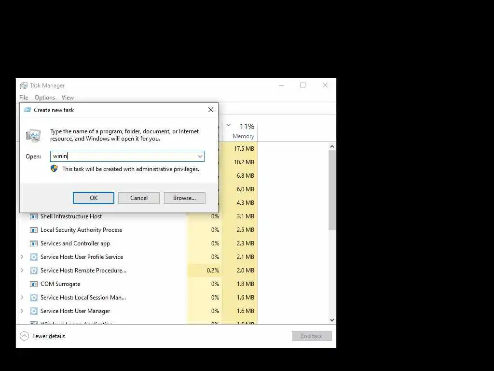Click the 6.8 MB memory value
Viewport: 494px width, 371px height.
click(245, 176)
